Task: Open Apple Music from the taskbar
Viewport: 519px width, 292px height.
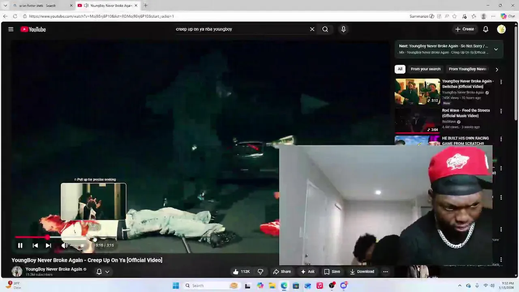Action: point(320,286)
